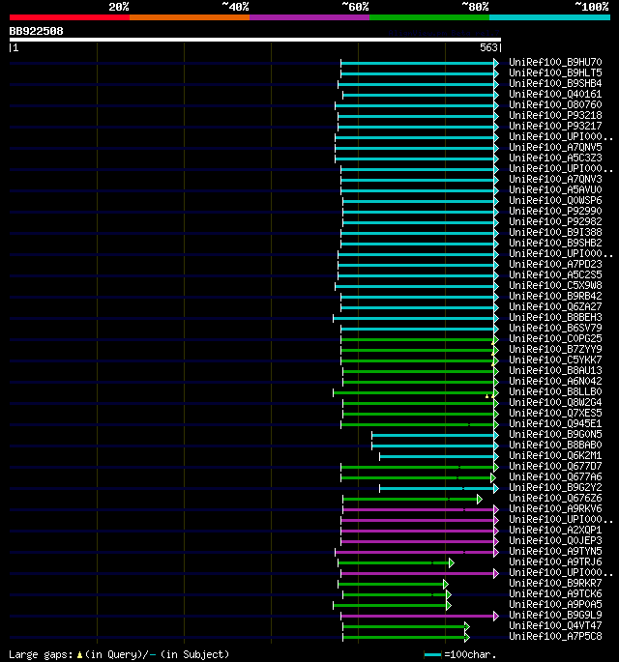
Task: Click the UniRef100_B9SHB2 label
Action: click(x=555, y=243)
